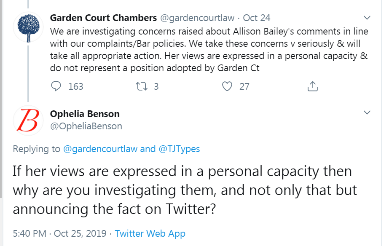Click the @gardencourtlaw handle in tweet header
Screen dimensions: 389x246
[196, 18]
